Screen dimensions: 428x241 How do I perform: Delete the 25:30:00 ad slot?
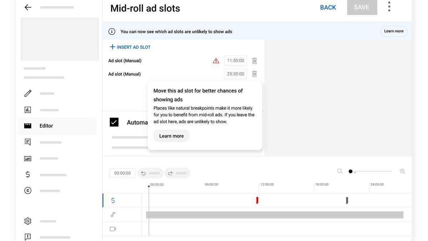[x=254, y=74]
